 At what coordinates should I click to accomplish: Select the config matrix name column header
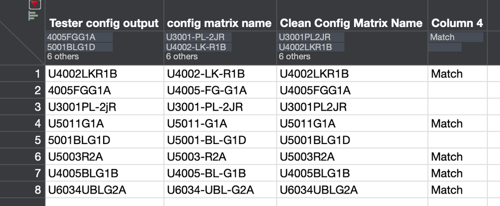219,23
